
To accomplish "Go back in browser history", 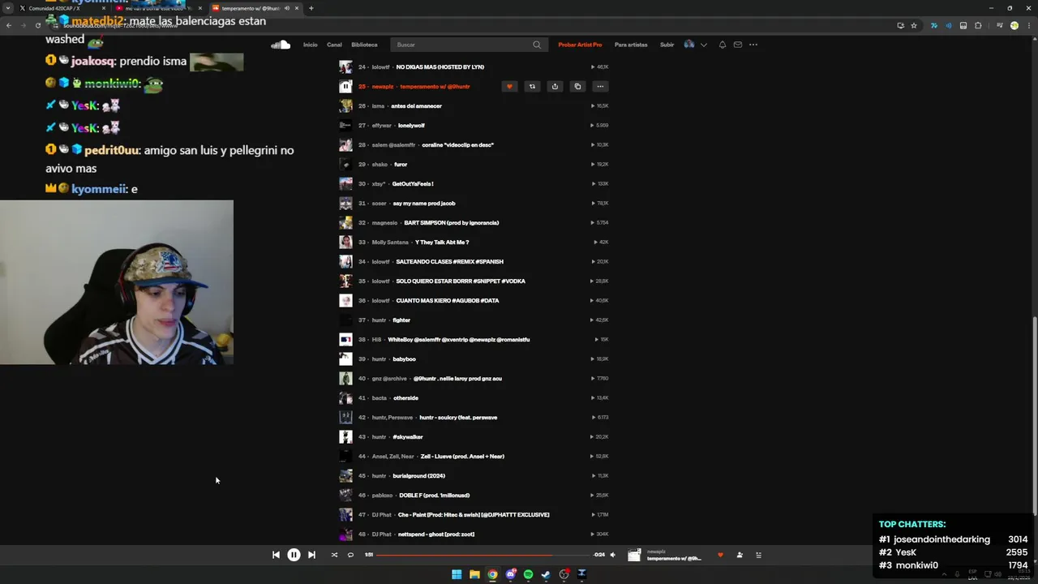I will 8,25.
